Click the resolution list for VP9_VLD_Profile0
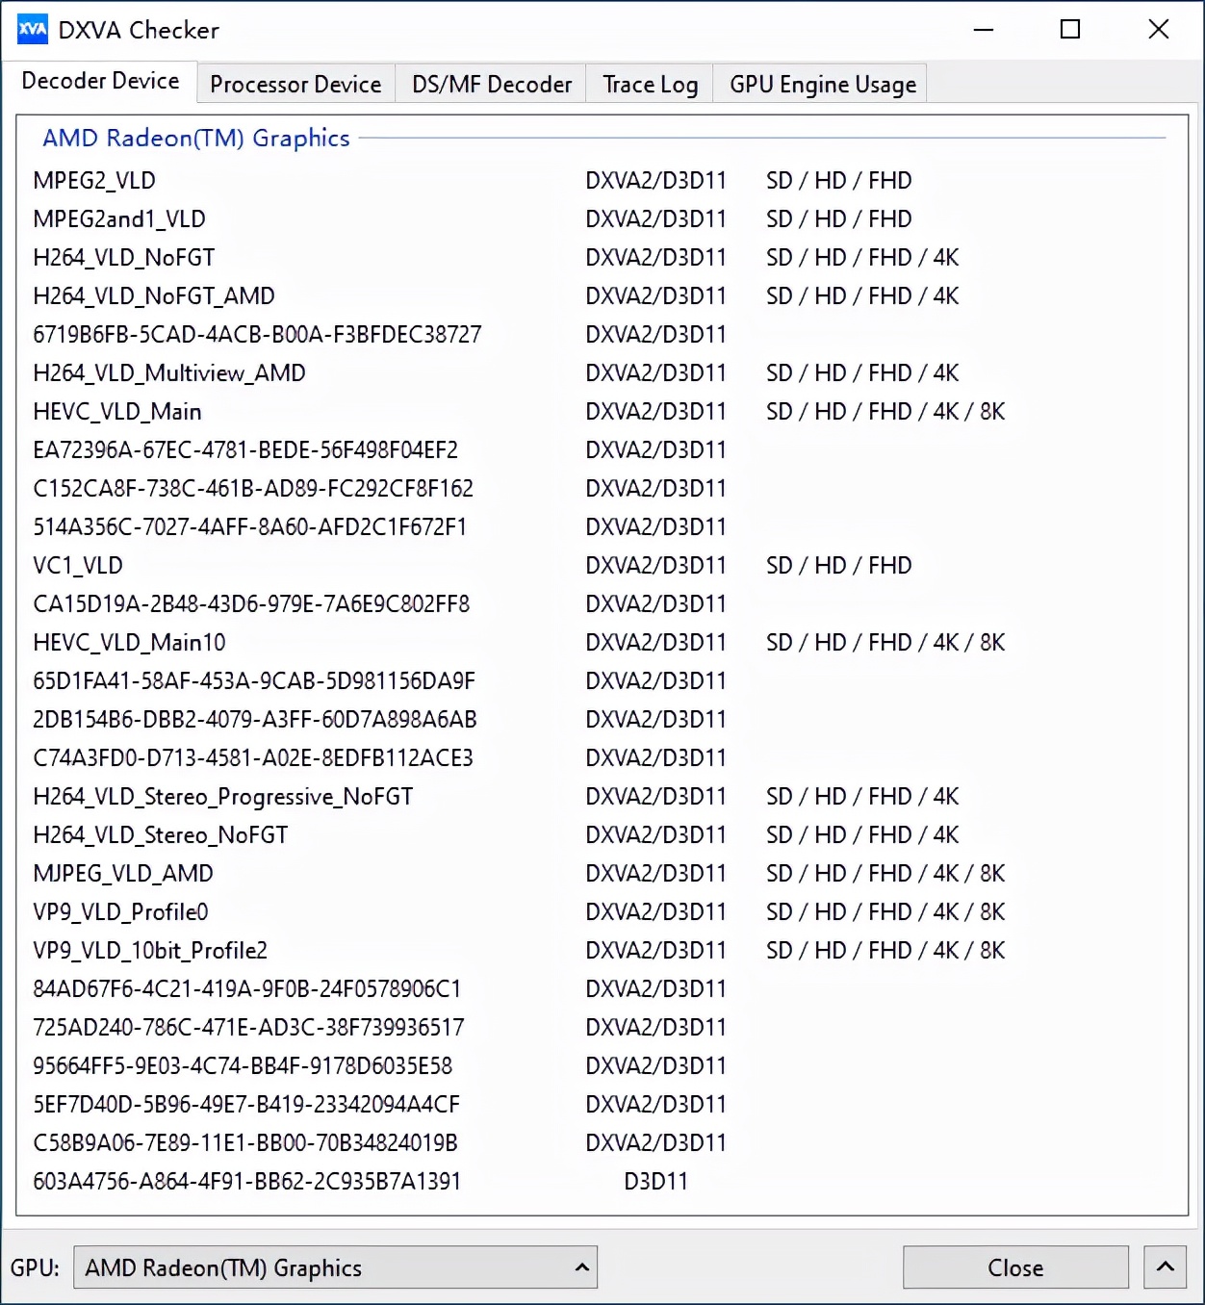Screen dimensions: 1205x1305 pyautogui.click(x=885, y=911)
